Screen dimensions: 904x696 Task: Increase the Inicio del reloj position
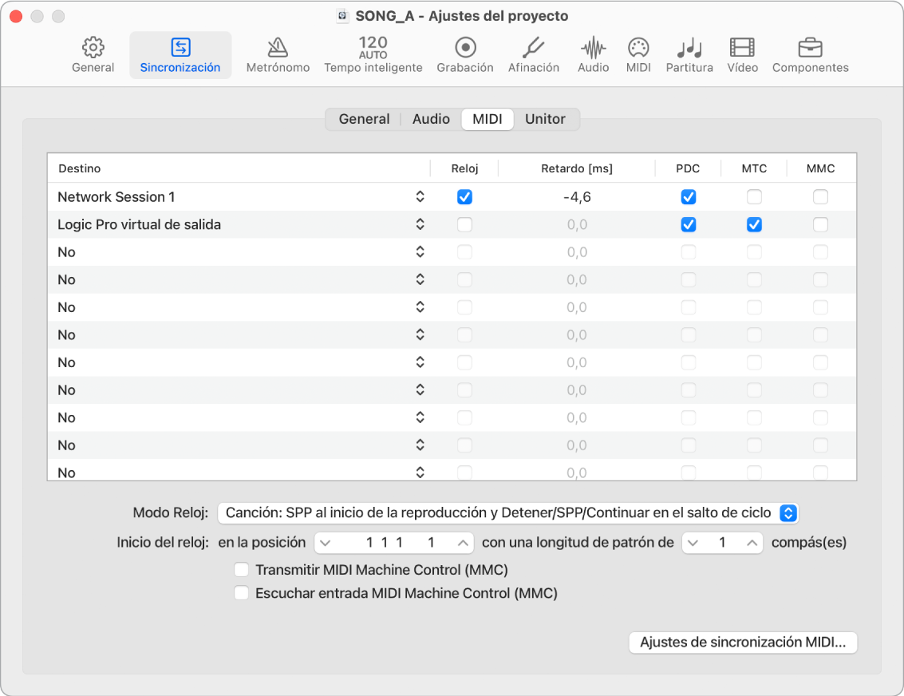463,543
